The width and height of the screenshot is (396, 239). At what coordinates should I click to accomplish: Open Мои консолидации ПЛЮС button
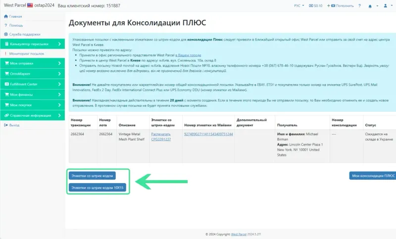click(x=373, y=176)
